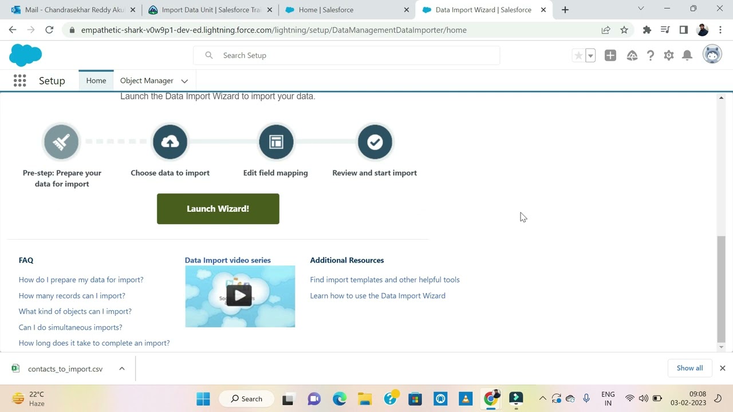Open the global actions plus icon
The height and width of the screenshot is (412, 733).
(x=610, y=56)
